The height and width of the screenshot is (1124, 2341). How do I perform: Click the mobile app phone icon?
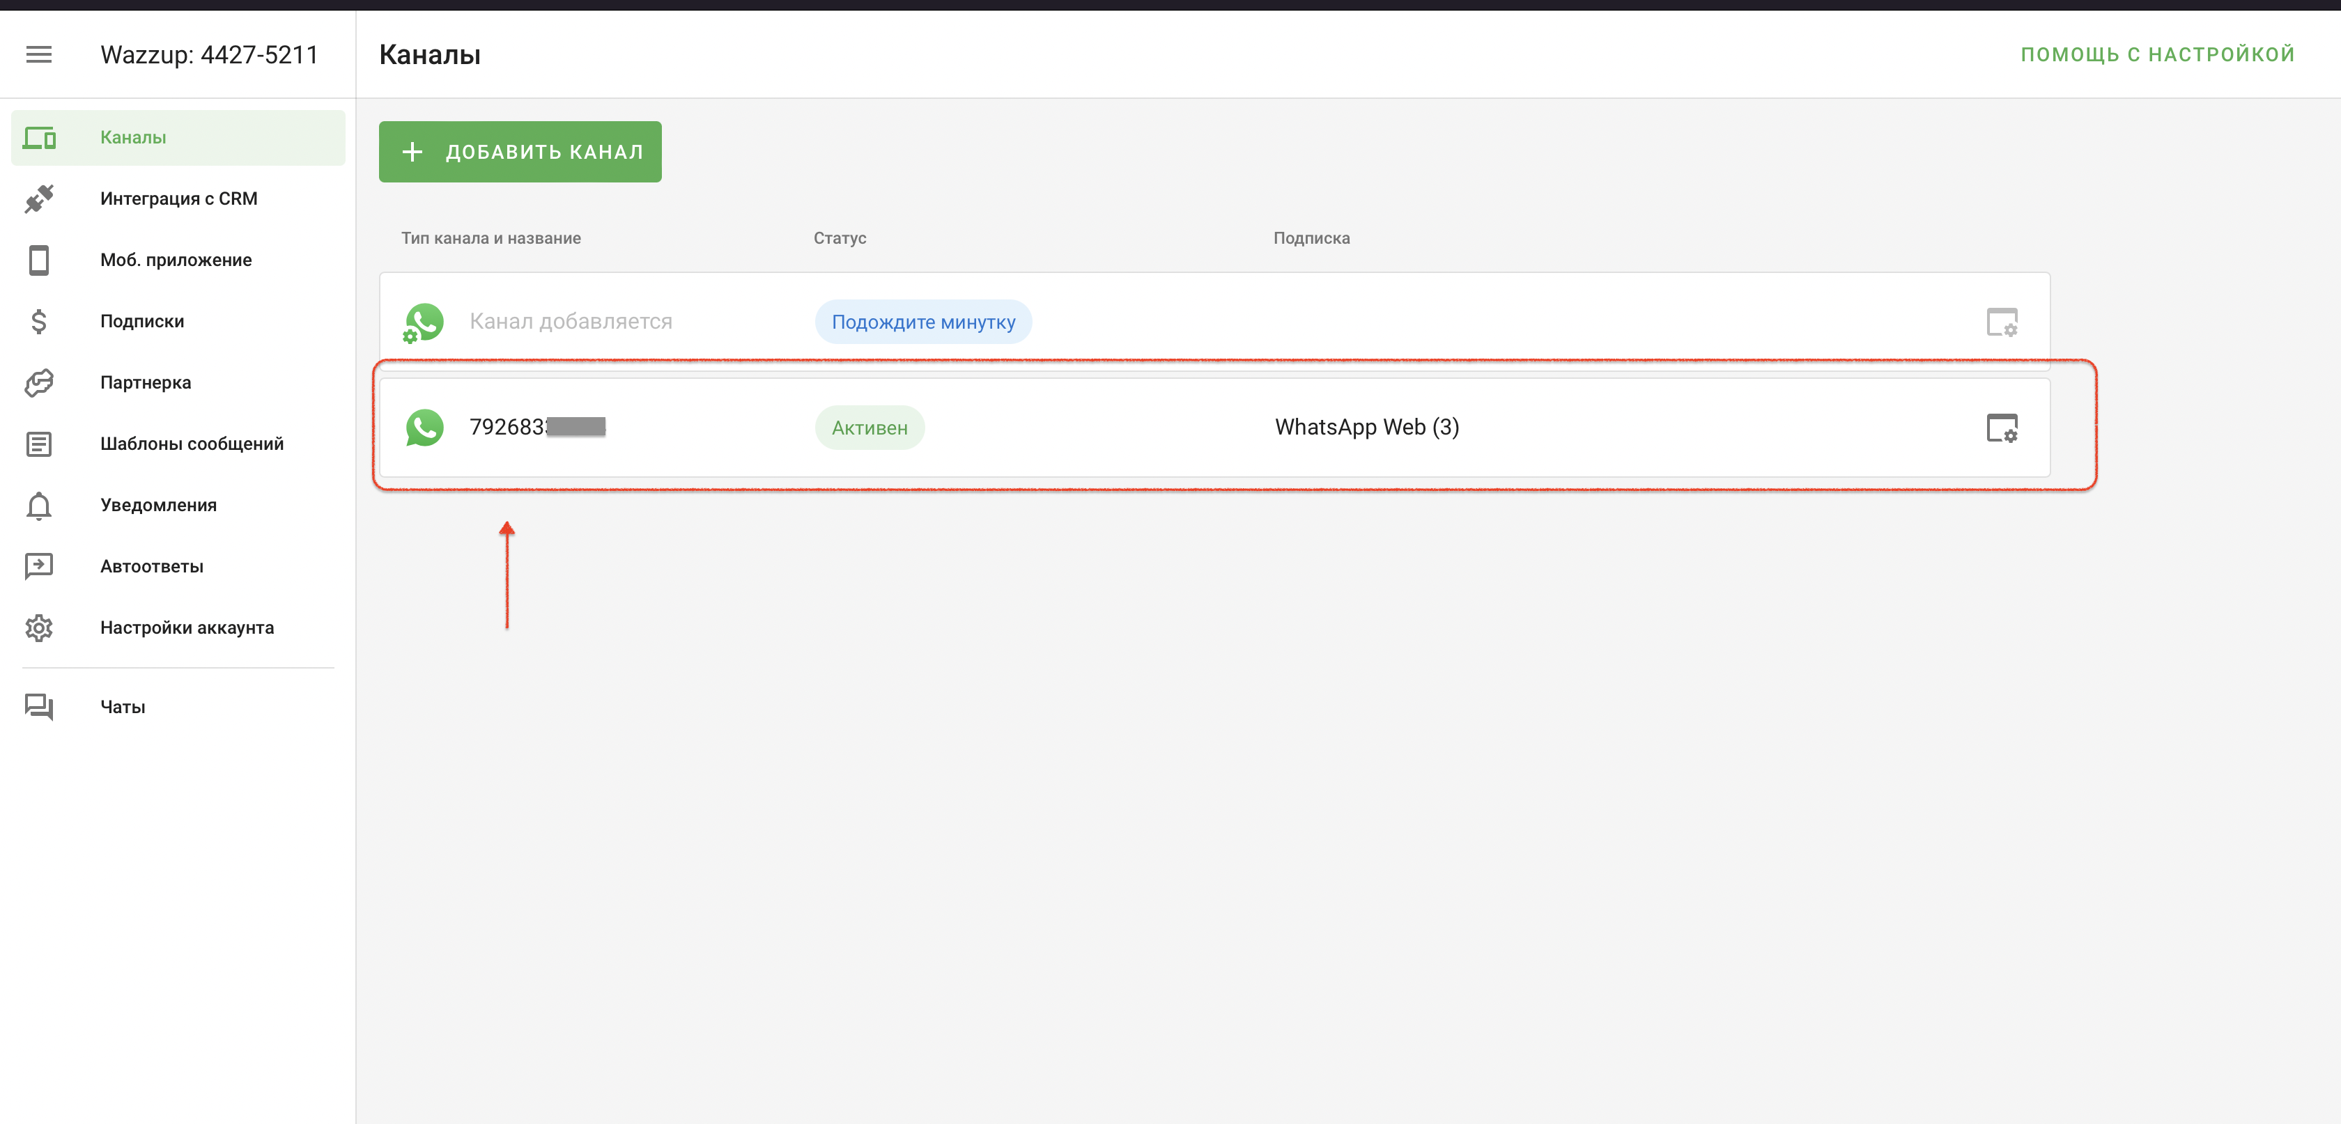(x=39, y=260)
